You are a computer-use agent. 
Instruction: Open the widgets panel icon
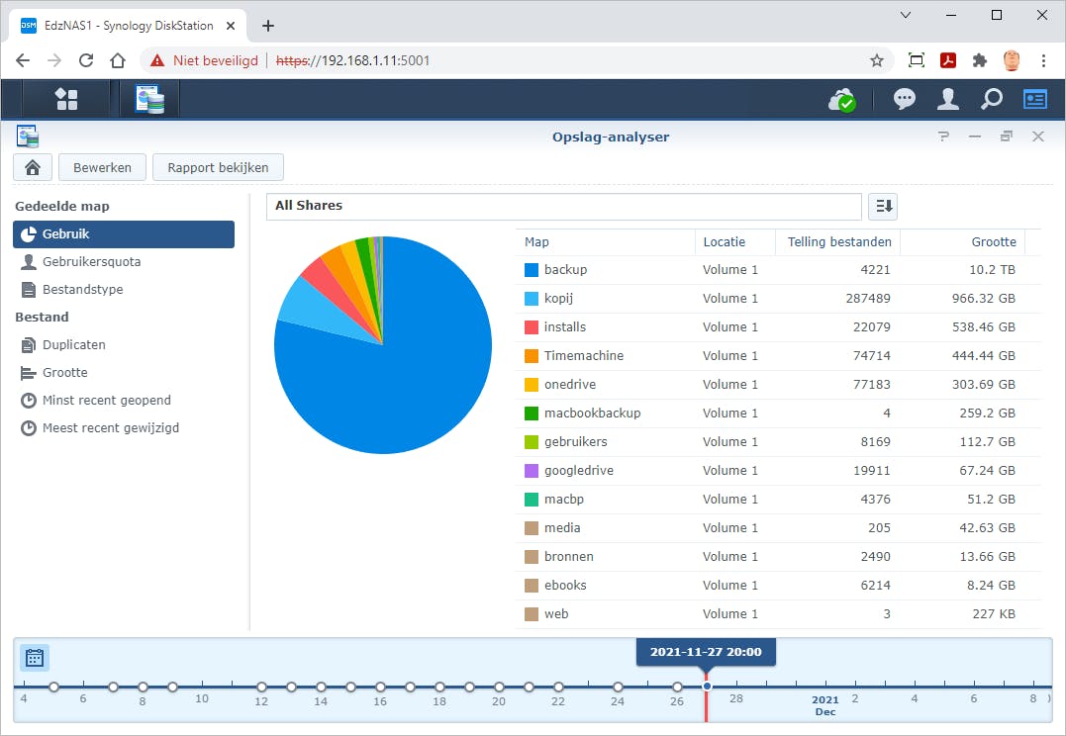[1034, 99]
